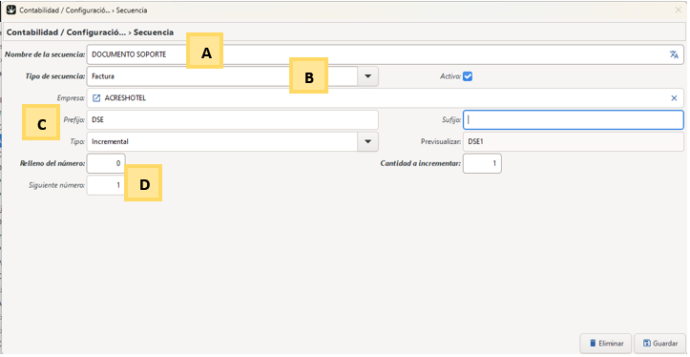Click the Siguiente número field
690x357 pixels.
pos(106,185)
